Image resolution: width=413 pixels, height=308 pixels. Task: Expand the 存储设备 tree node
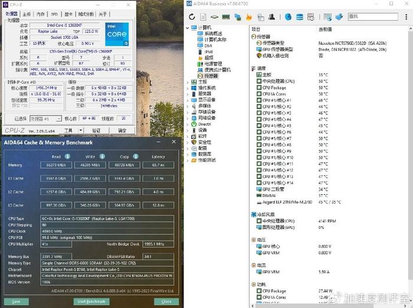click(187, 112)
